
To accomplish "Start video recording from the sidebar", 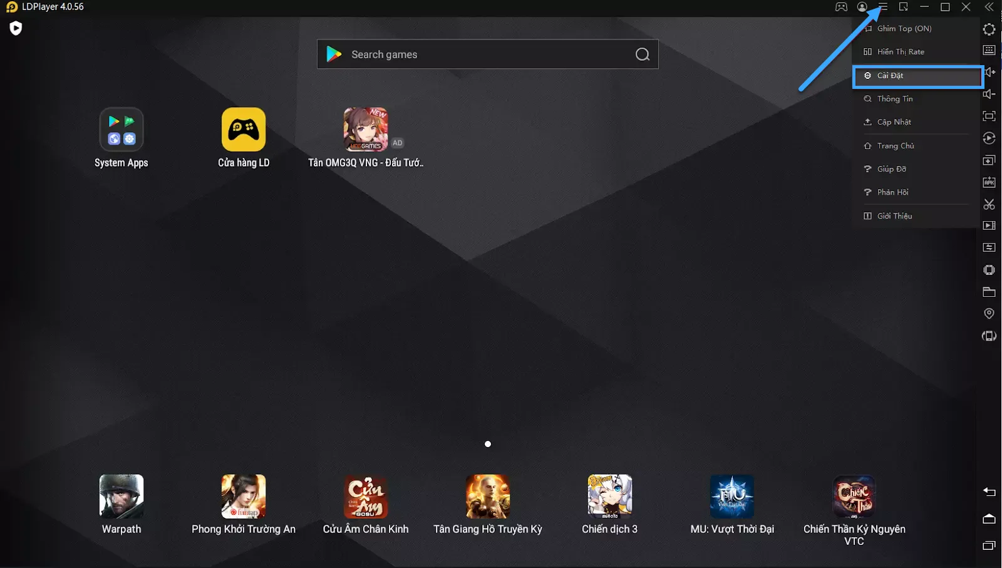I will click(x=989, y=225).
